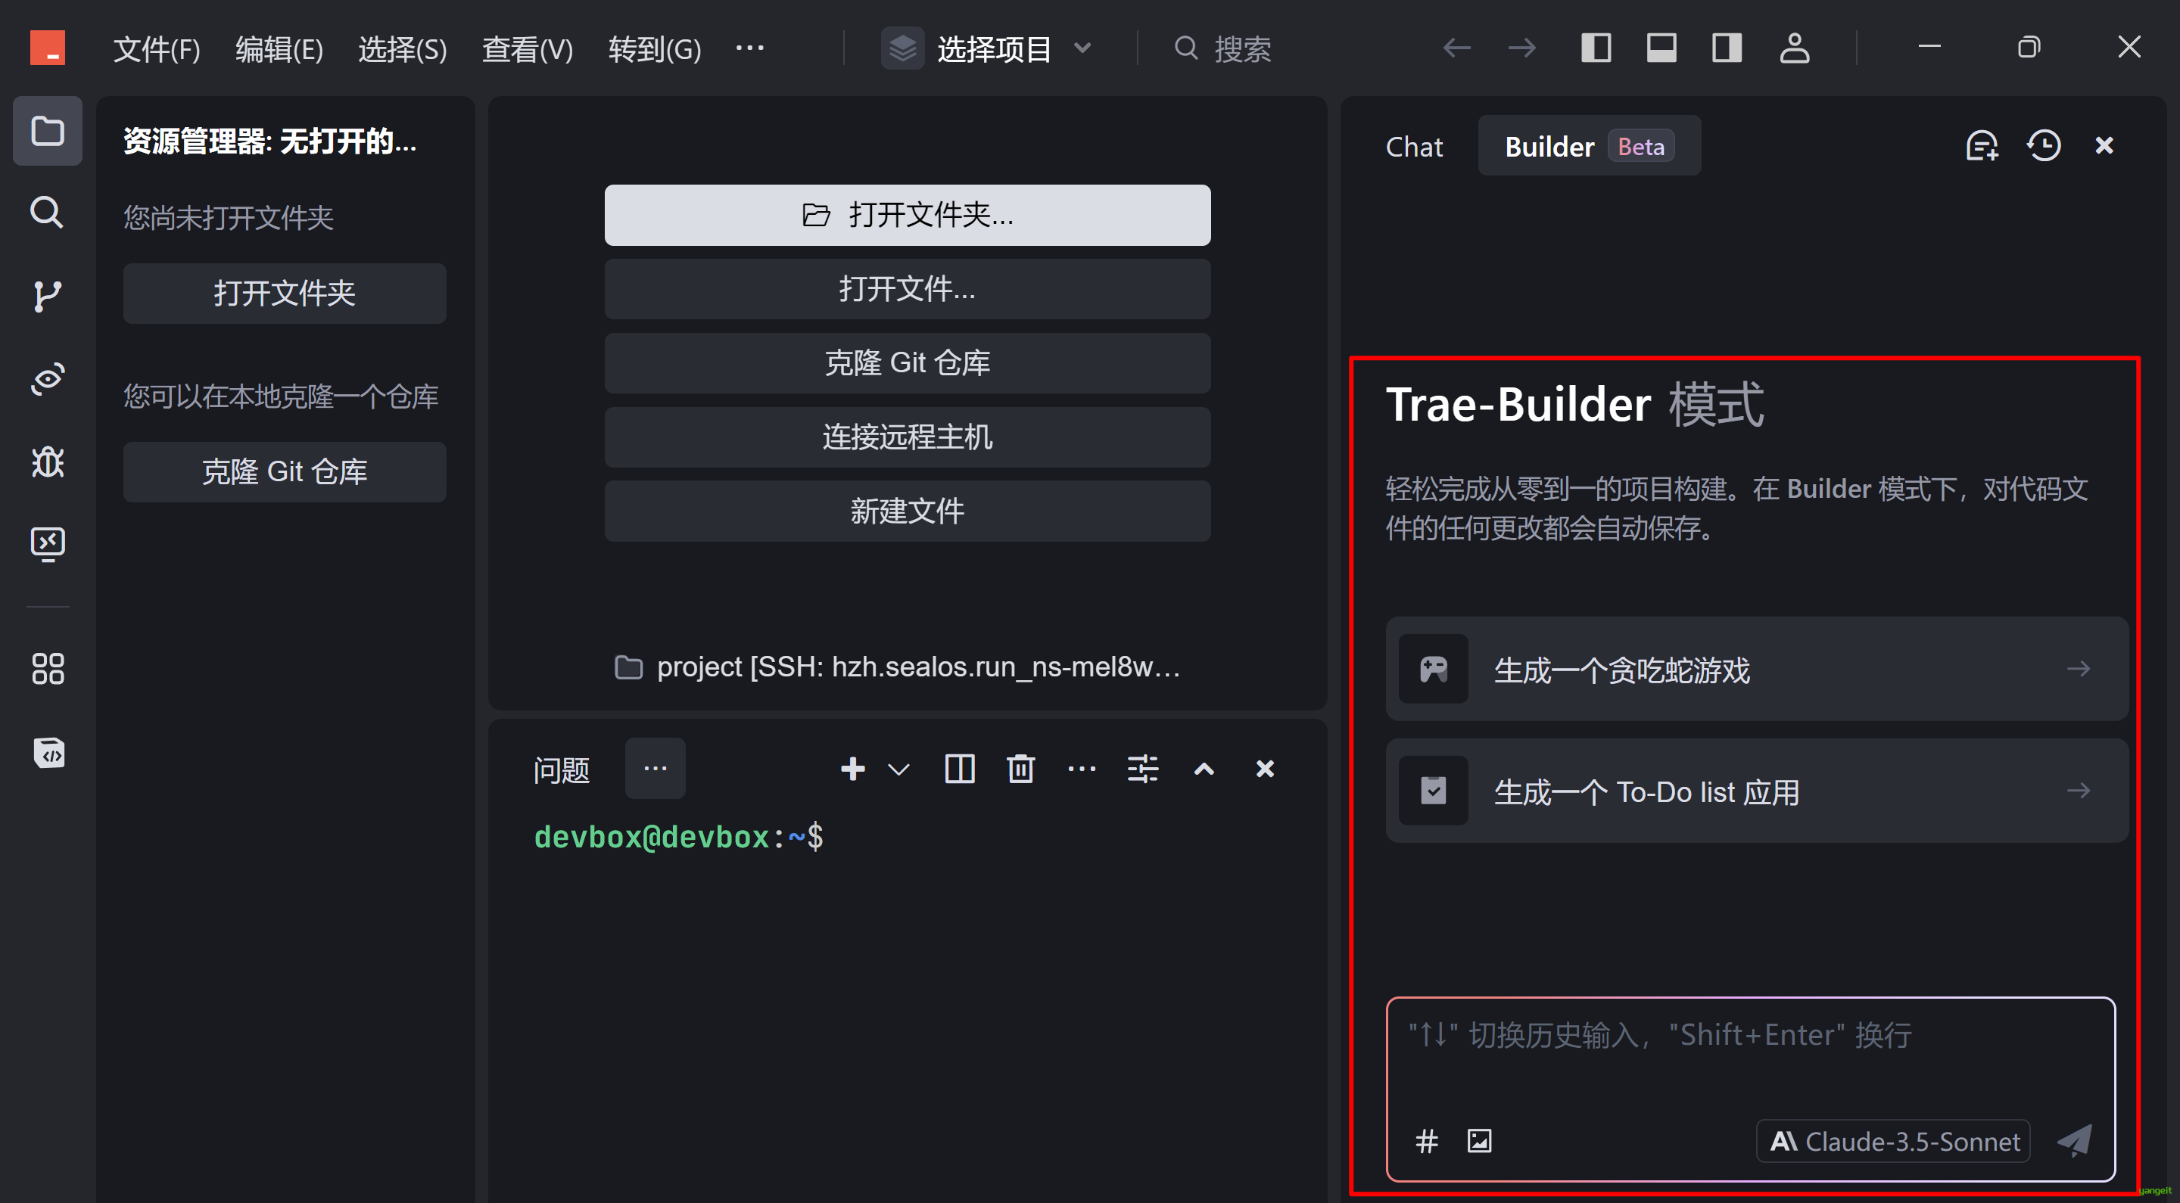Kill terminal with trash icon
The height and width of the screenshot is (1203, 2180).
tap(1020, 769)
